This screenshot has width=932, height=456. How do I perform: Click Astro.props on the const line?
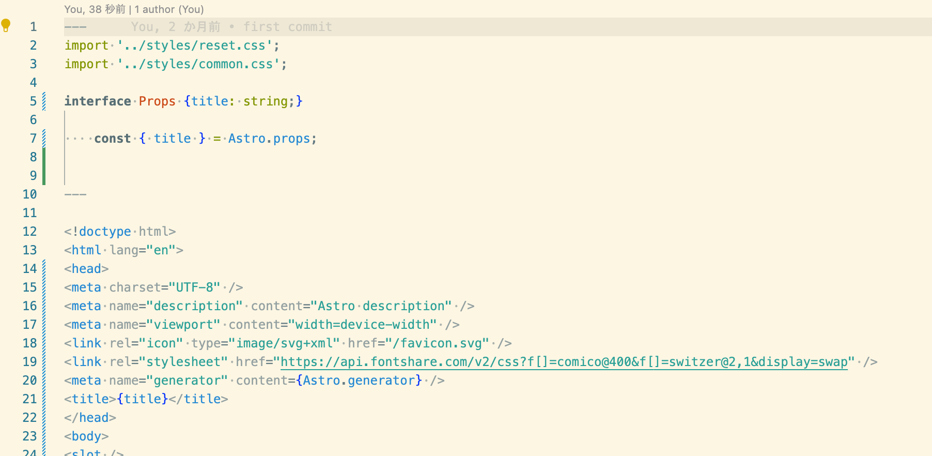pyautogui.click(x=269, y=139)
